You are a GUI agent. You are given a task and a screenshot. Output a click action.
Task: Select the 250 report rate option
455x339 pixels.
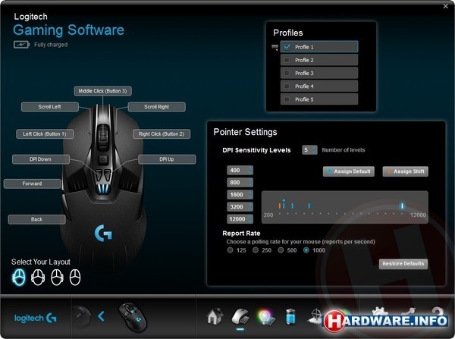[256, 250]
